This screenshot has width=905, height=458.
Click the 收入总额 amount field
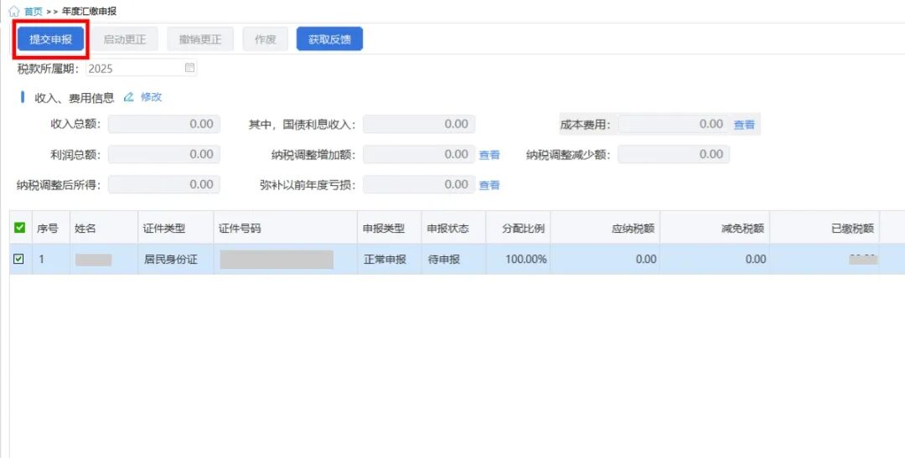pyautogui.click(x=164, y=124)
